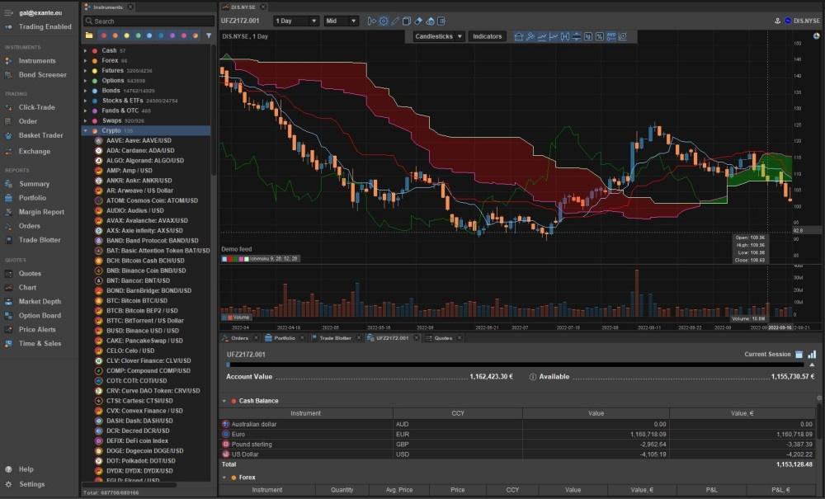
Task: Collapse the Crypto tree category
Action: point(85,131)
